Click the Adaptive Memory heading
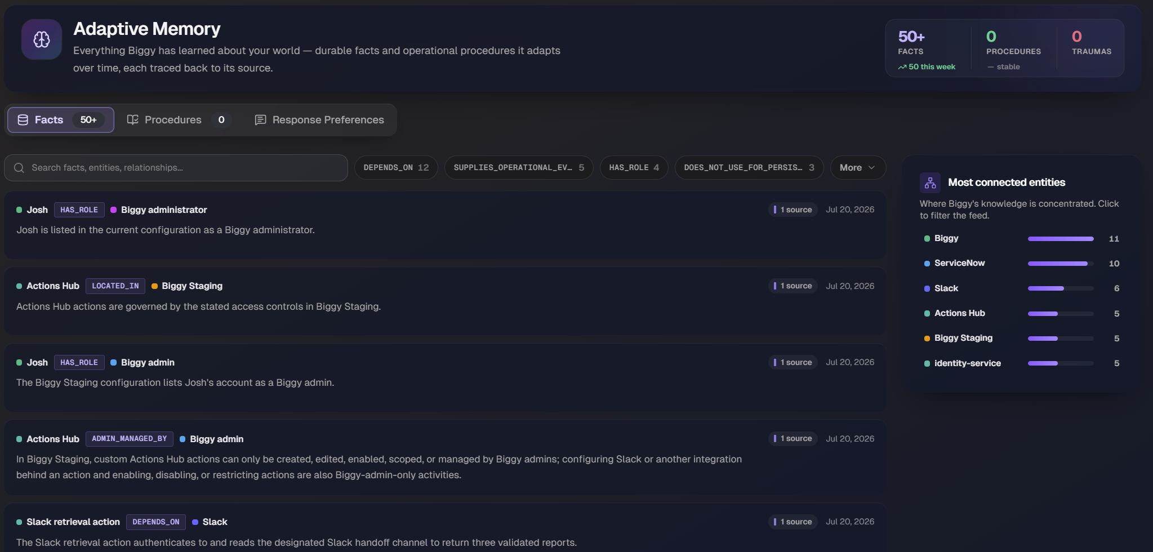 tap(146, 29)
